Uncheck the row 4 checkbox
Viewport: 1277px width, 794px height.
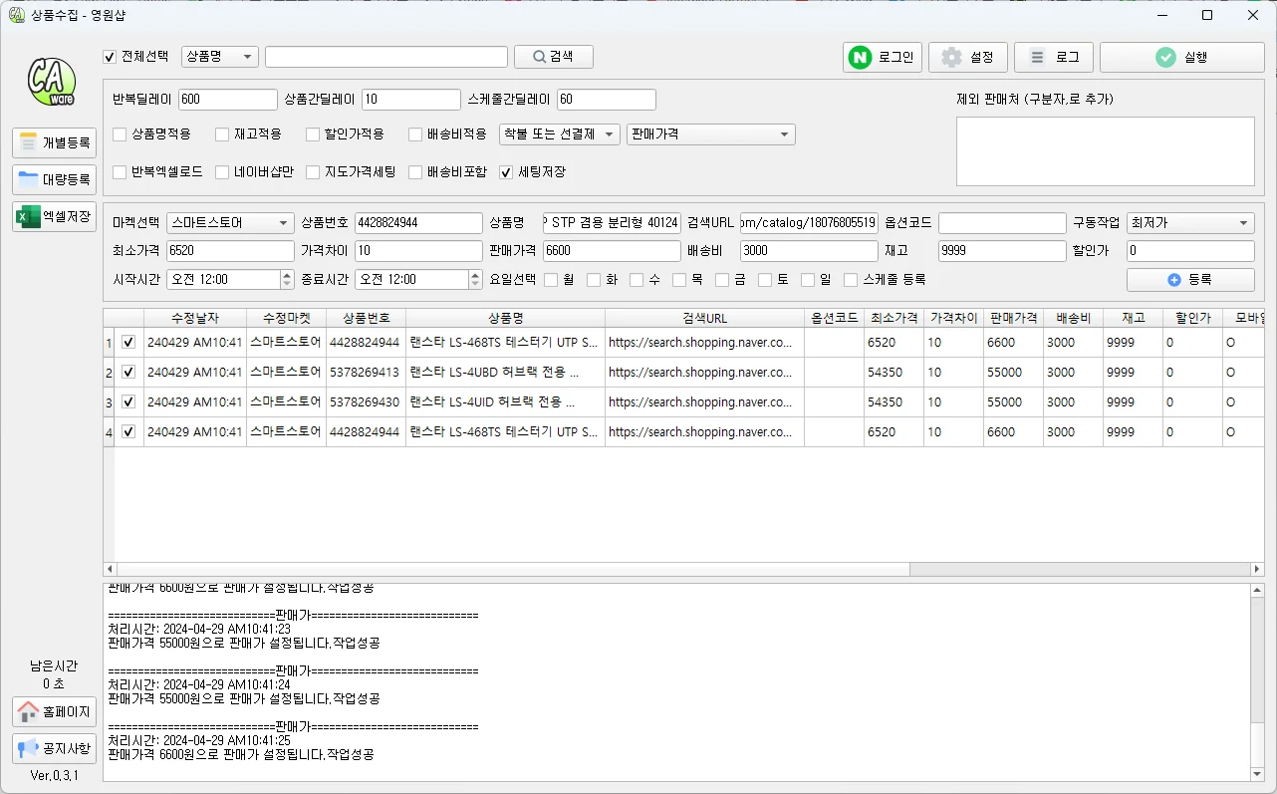click(128, 432)
